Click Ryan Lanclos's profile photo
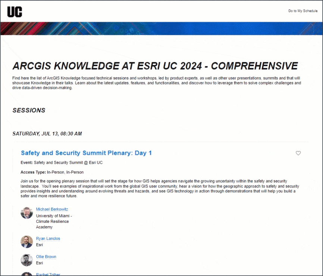This screenshot has height=276, width=323. tap(27, 242)
